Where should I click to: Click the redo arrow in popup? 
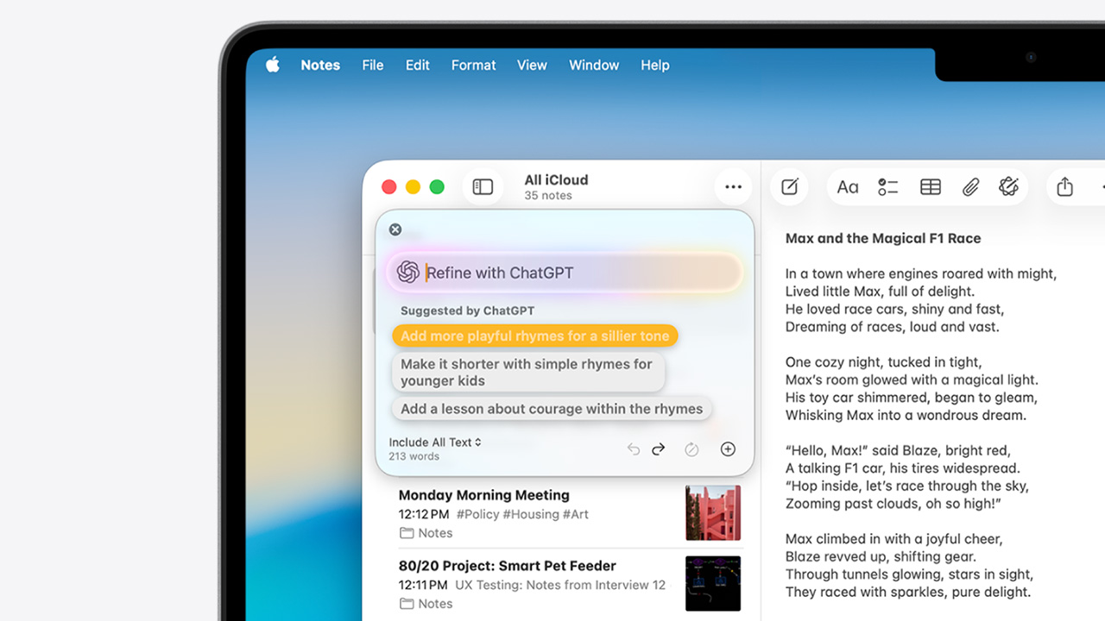659,449
